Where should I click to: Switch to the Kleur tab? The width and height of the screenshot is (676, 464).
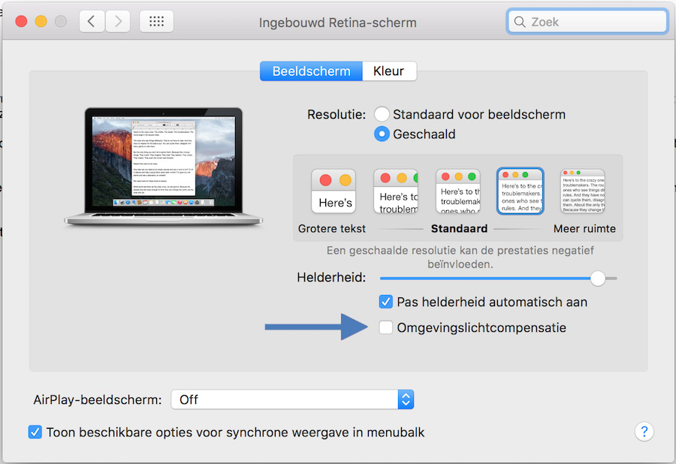389,71
